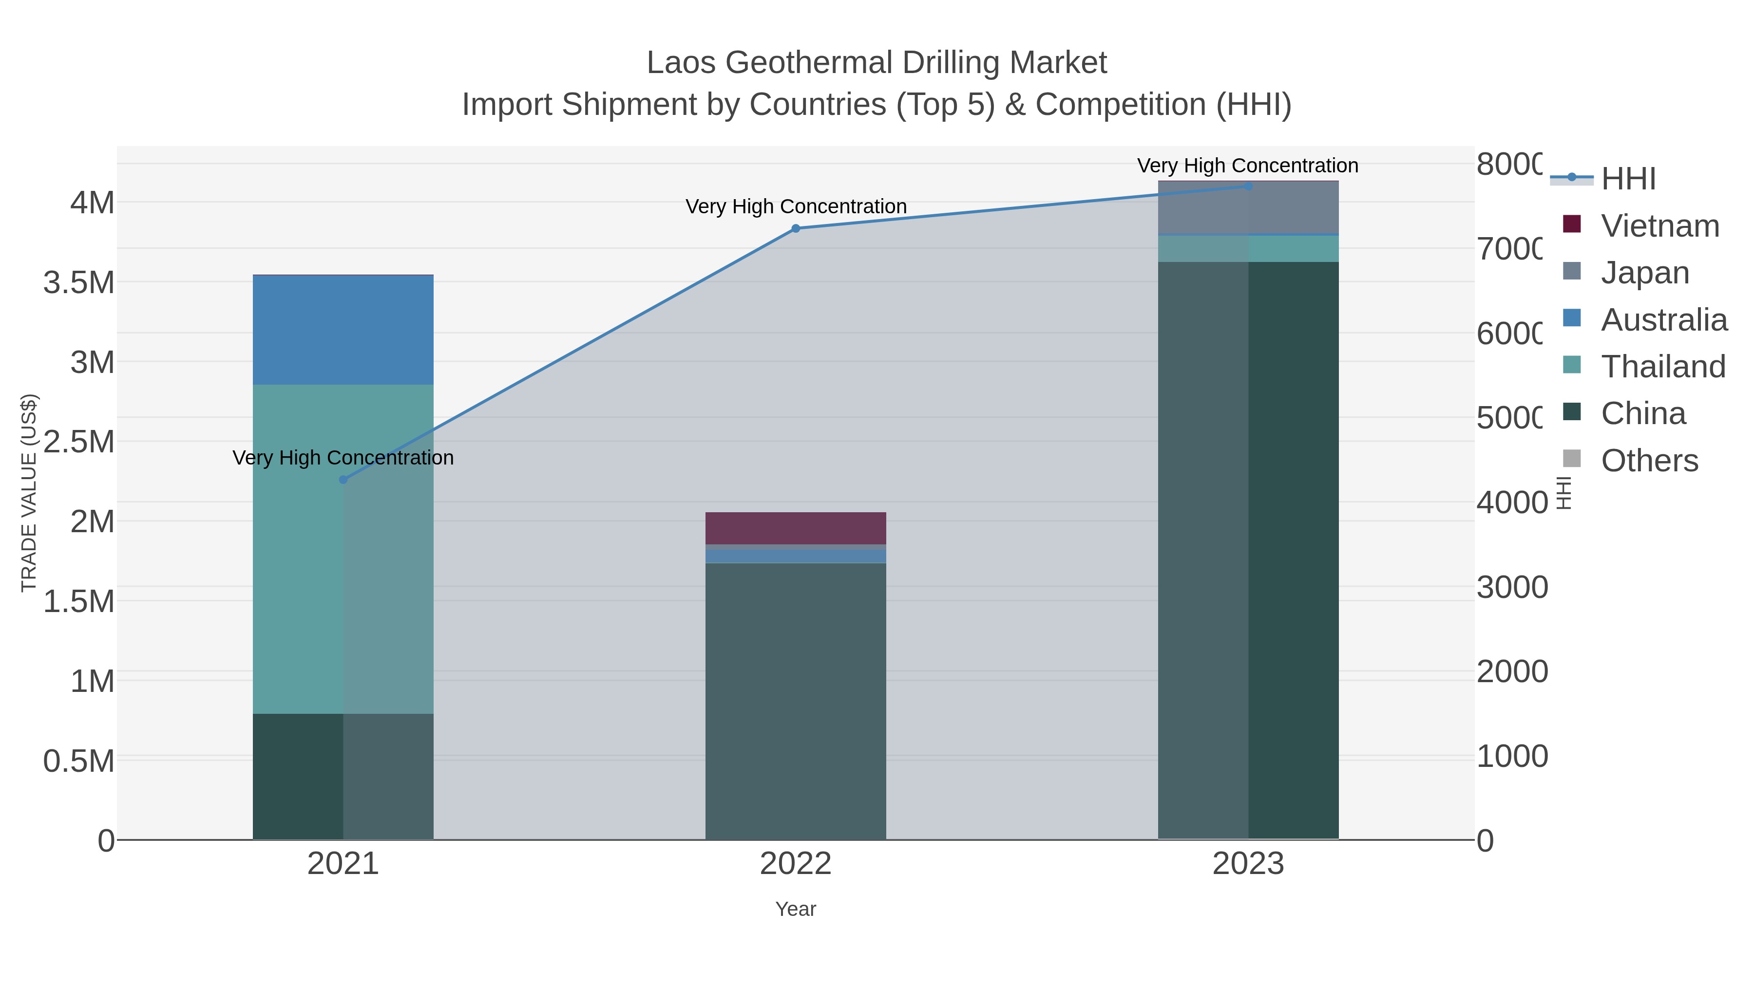Click the 2021 Australia bar segment
The image size is (1754, 986).
coord(343,330)
